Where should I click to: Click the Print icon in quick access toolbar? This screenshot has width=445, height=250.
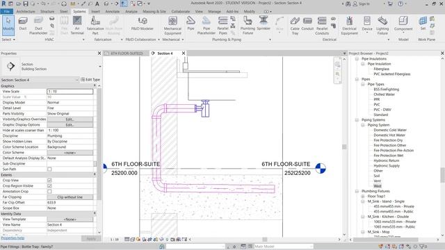[x=64, y=3]
